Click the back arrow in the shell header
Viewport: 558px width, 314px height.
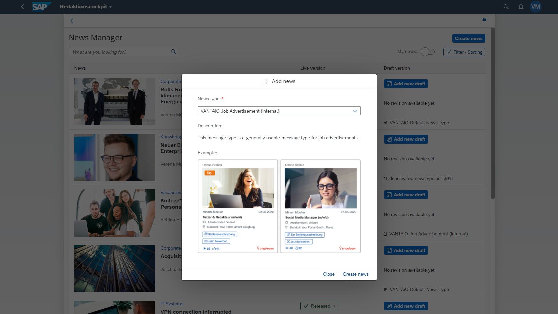click(22, 7)
